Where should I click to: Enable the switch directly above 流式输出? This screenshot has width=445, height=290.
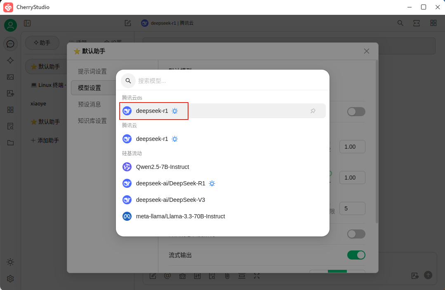pyautogui.click(x=356, y=234)
